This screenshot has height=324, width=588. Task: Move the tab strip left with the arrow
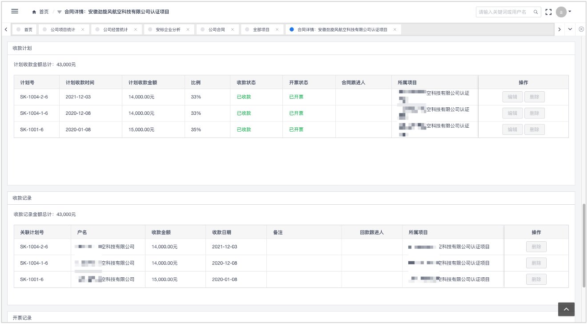[5, 29]
